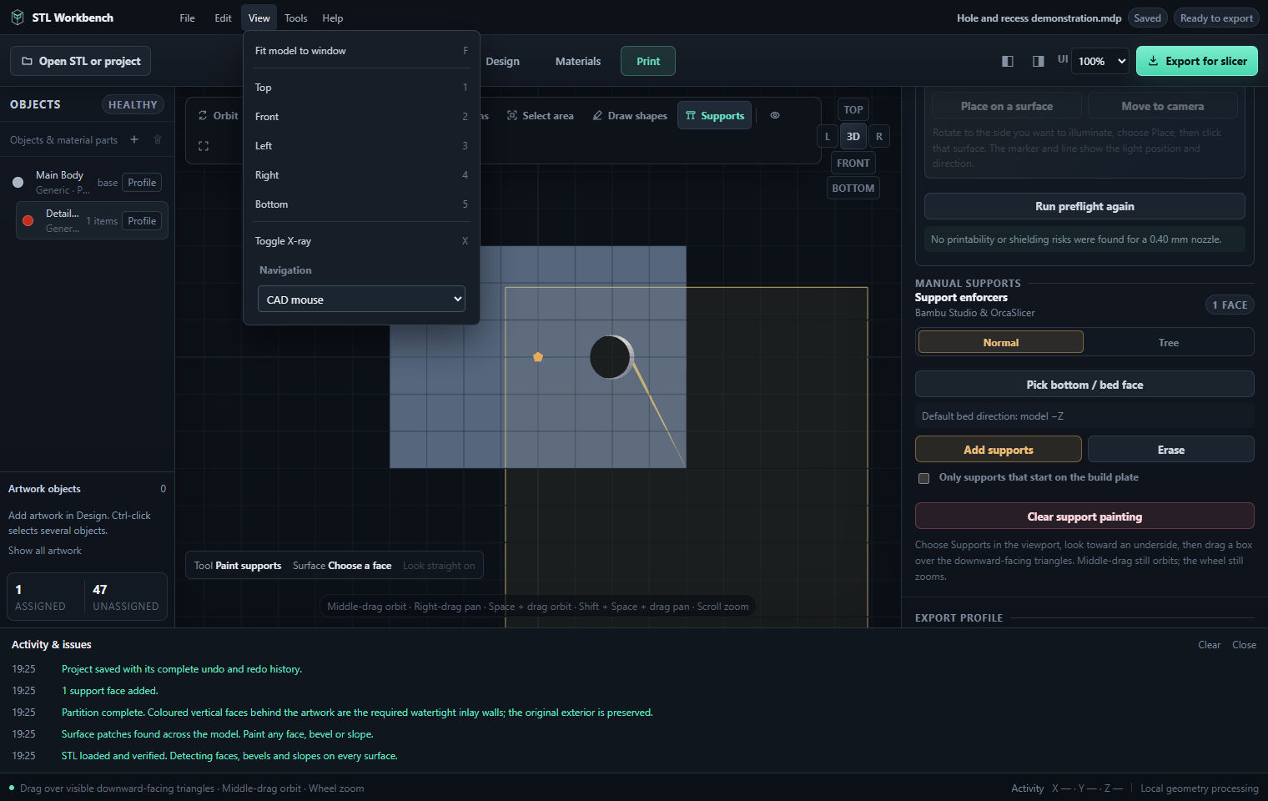The width and height of the screenshot is (1268, 801).
Task: Toggle the left panel layout icon
Action: tap(1008, 61)
